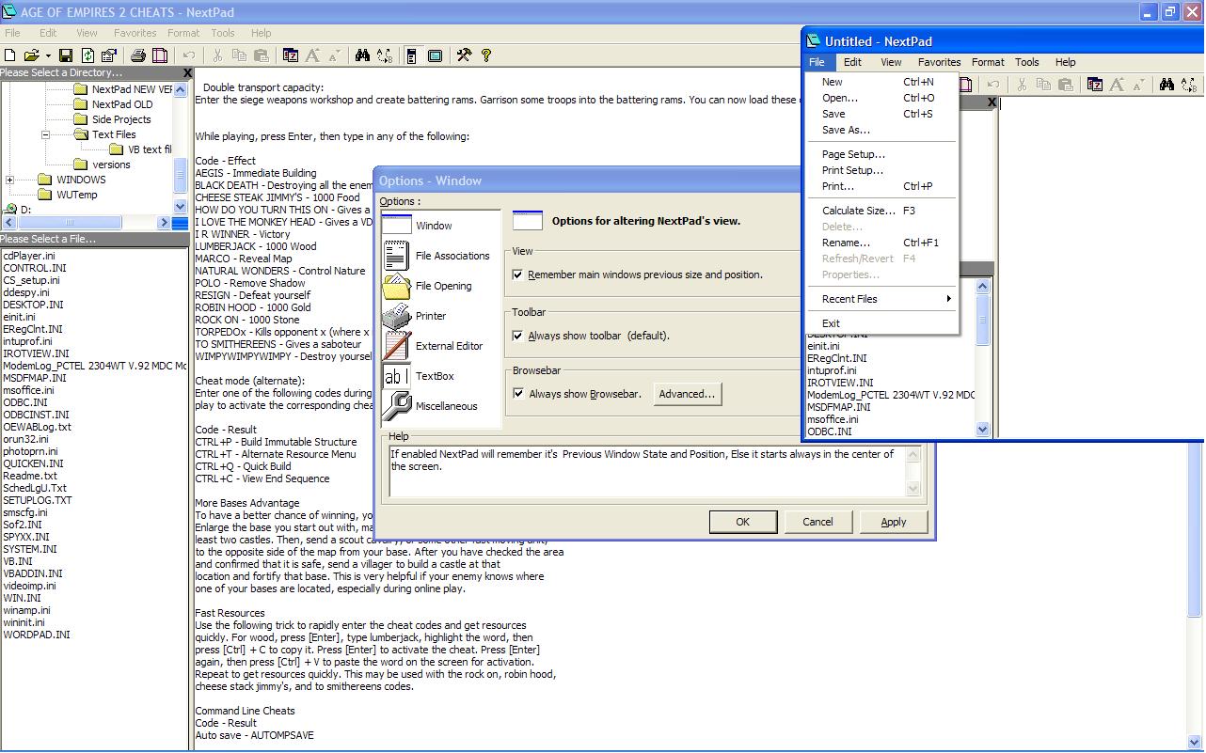Toggle Remember main windows previous size checkbox
The height and width of the screenshot is (753, 1206).
coord(518,275)
